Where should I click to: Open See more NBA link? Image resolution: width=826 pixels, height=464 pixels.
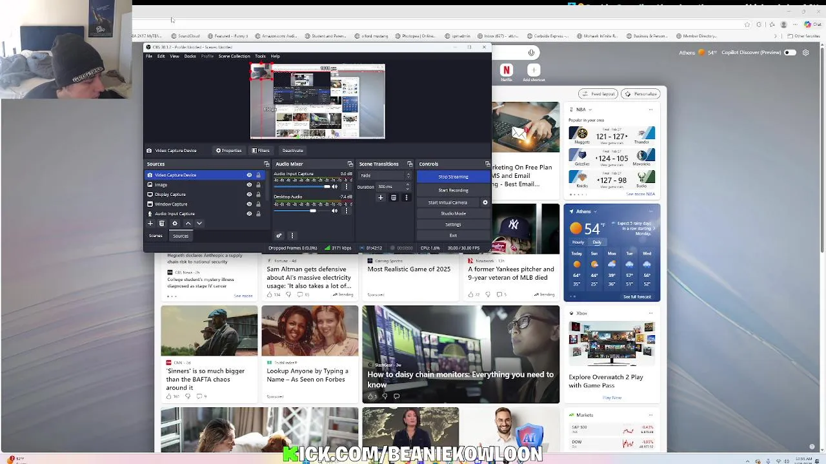641,194
